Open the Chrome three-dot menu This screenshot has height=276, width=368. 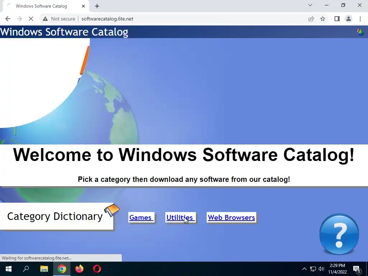[x=360, y=19]
